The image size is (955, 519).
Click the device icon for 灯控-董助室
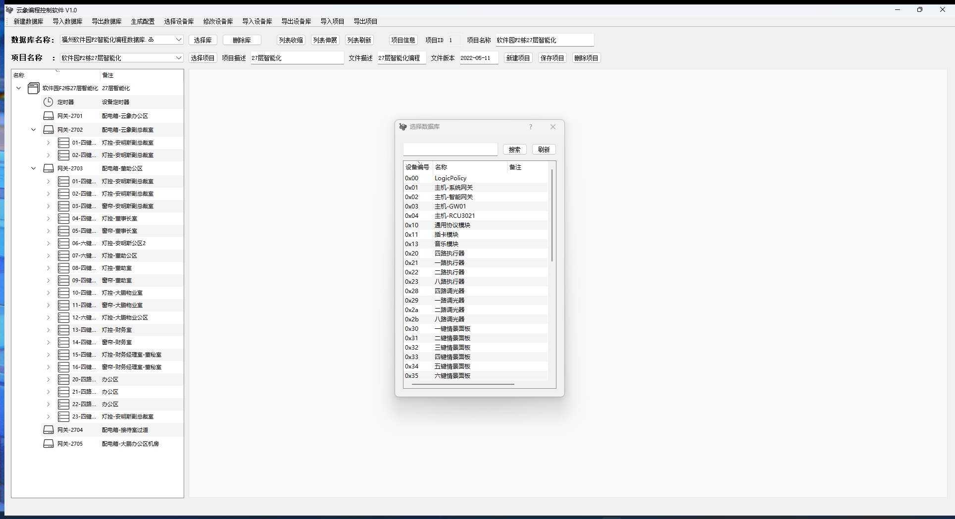pos(63,268)
